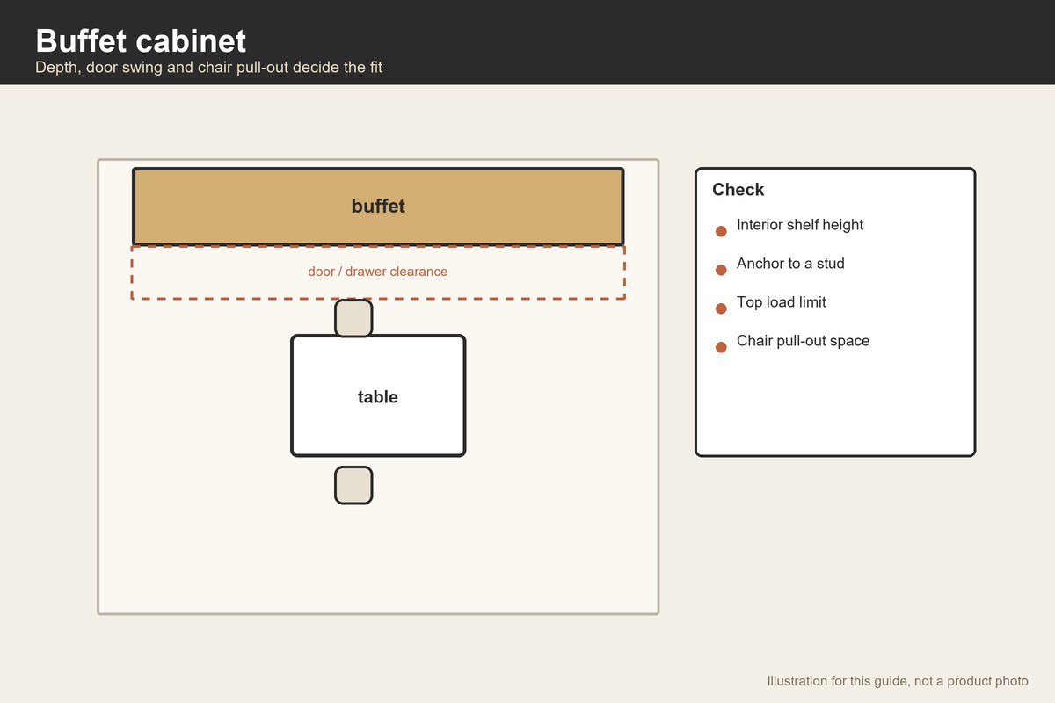
Task: Click the subtitle about depth and door swing
Action: 209,67
